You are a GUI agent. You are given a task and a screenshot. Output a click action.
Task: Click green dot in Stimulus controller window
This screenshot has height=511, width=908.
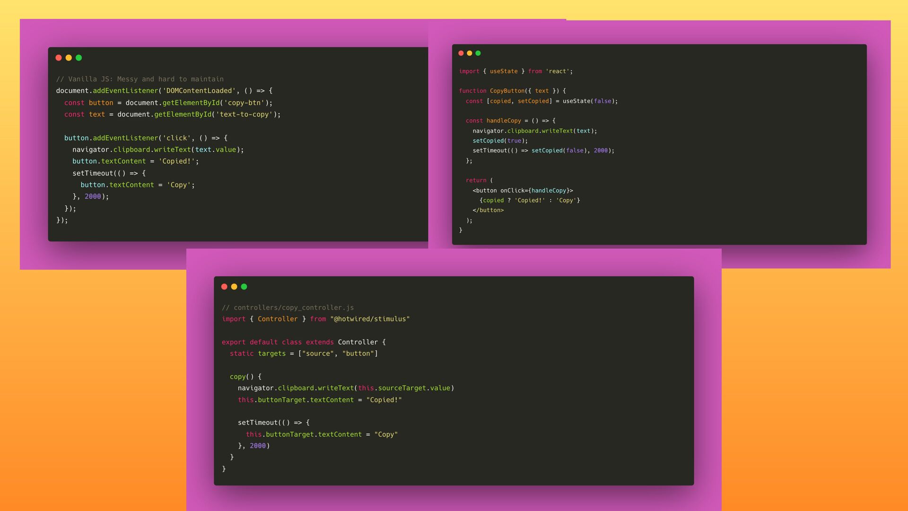(244, 287)
